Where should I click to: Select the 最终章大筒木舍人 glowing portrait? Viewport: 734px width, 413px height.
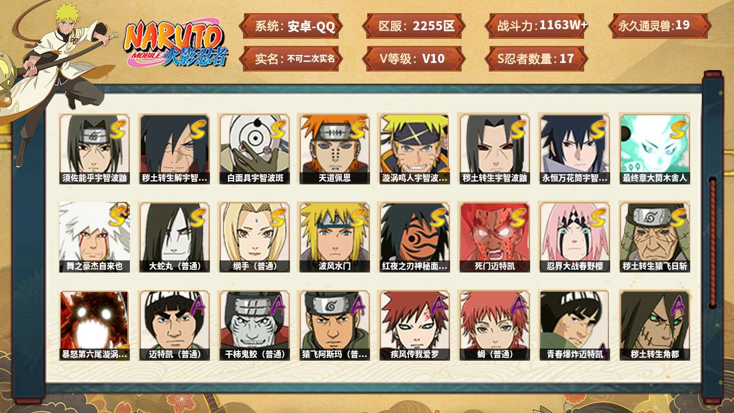[654, 149]
